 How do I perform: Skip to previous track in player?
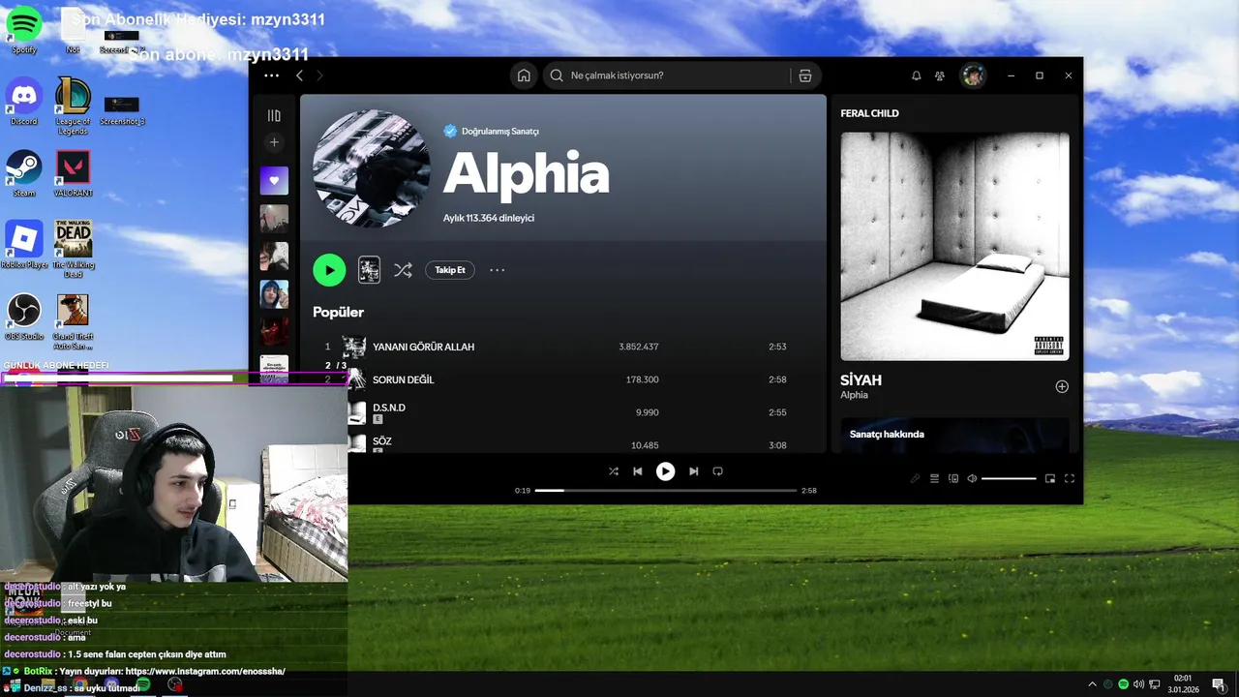[637, 471]
